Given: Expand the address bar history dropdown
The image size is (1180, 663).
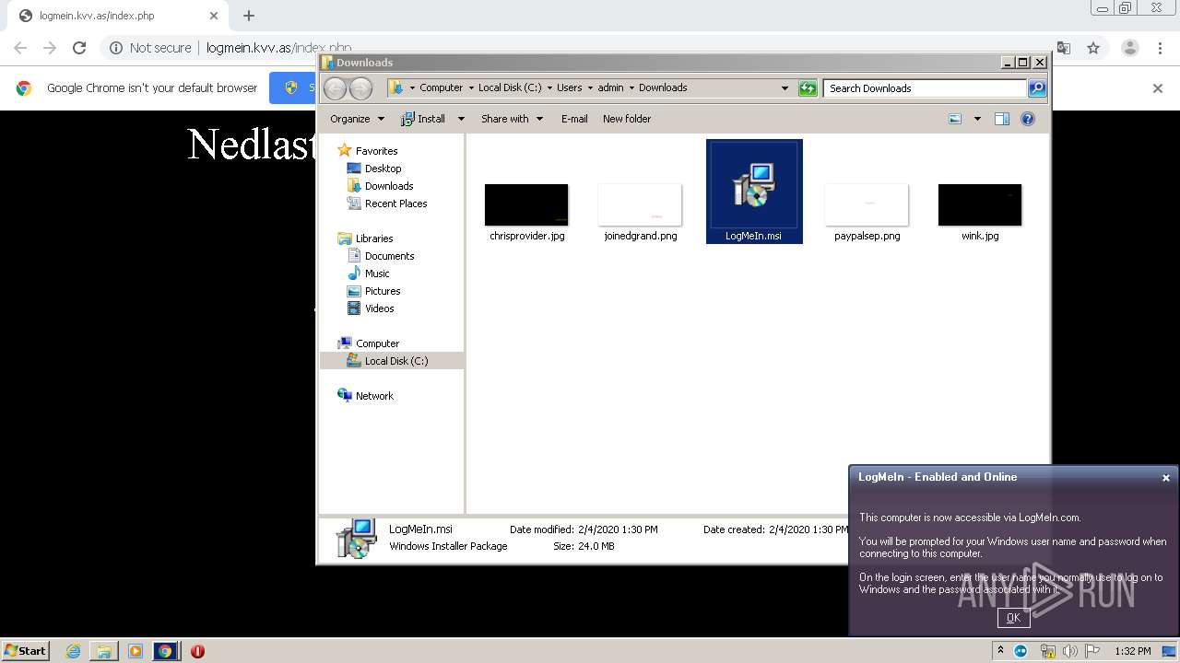Looking at the screenshot, I should click(x=785, y=88).
